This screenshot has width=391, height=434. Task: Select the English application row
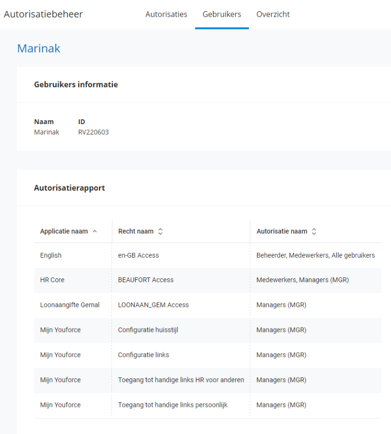[51, 255]
